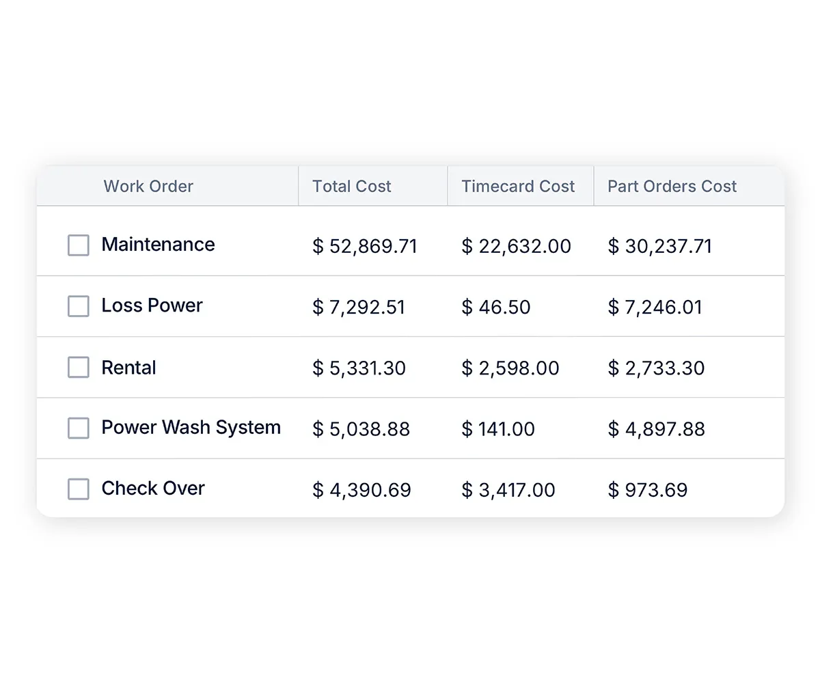Check the Loss Power checkbox
Image resolution: width=820 pixels, height=682 pixels.
pos(78,305)
